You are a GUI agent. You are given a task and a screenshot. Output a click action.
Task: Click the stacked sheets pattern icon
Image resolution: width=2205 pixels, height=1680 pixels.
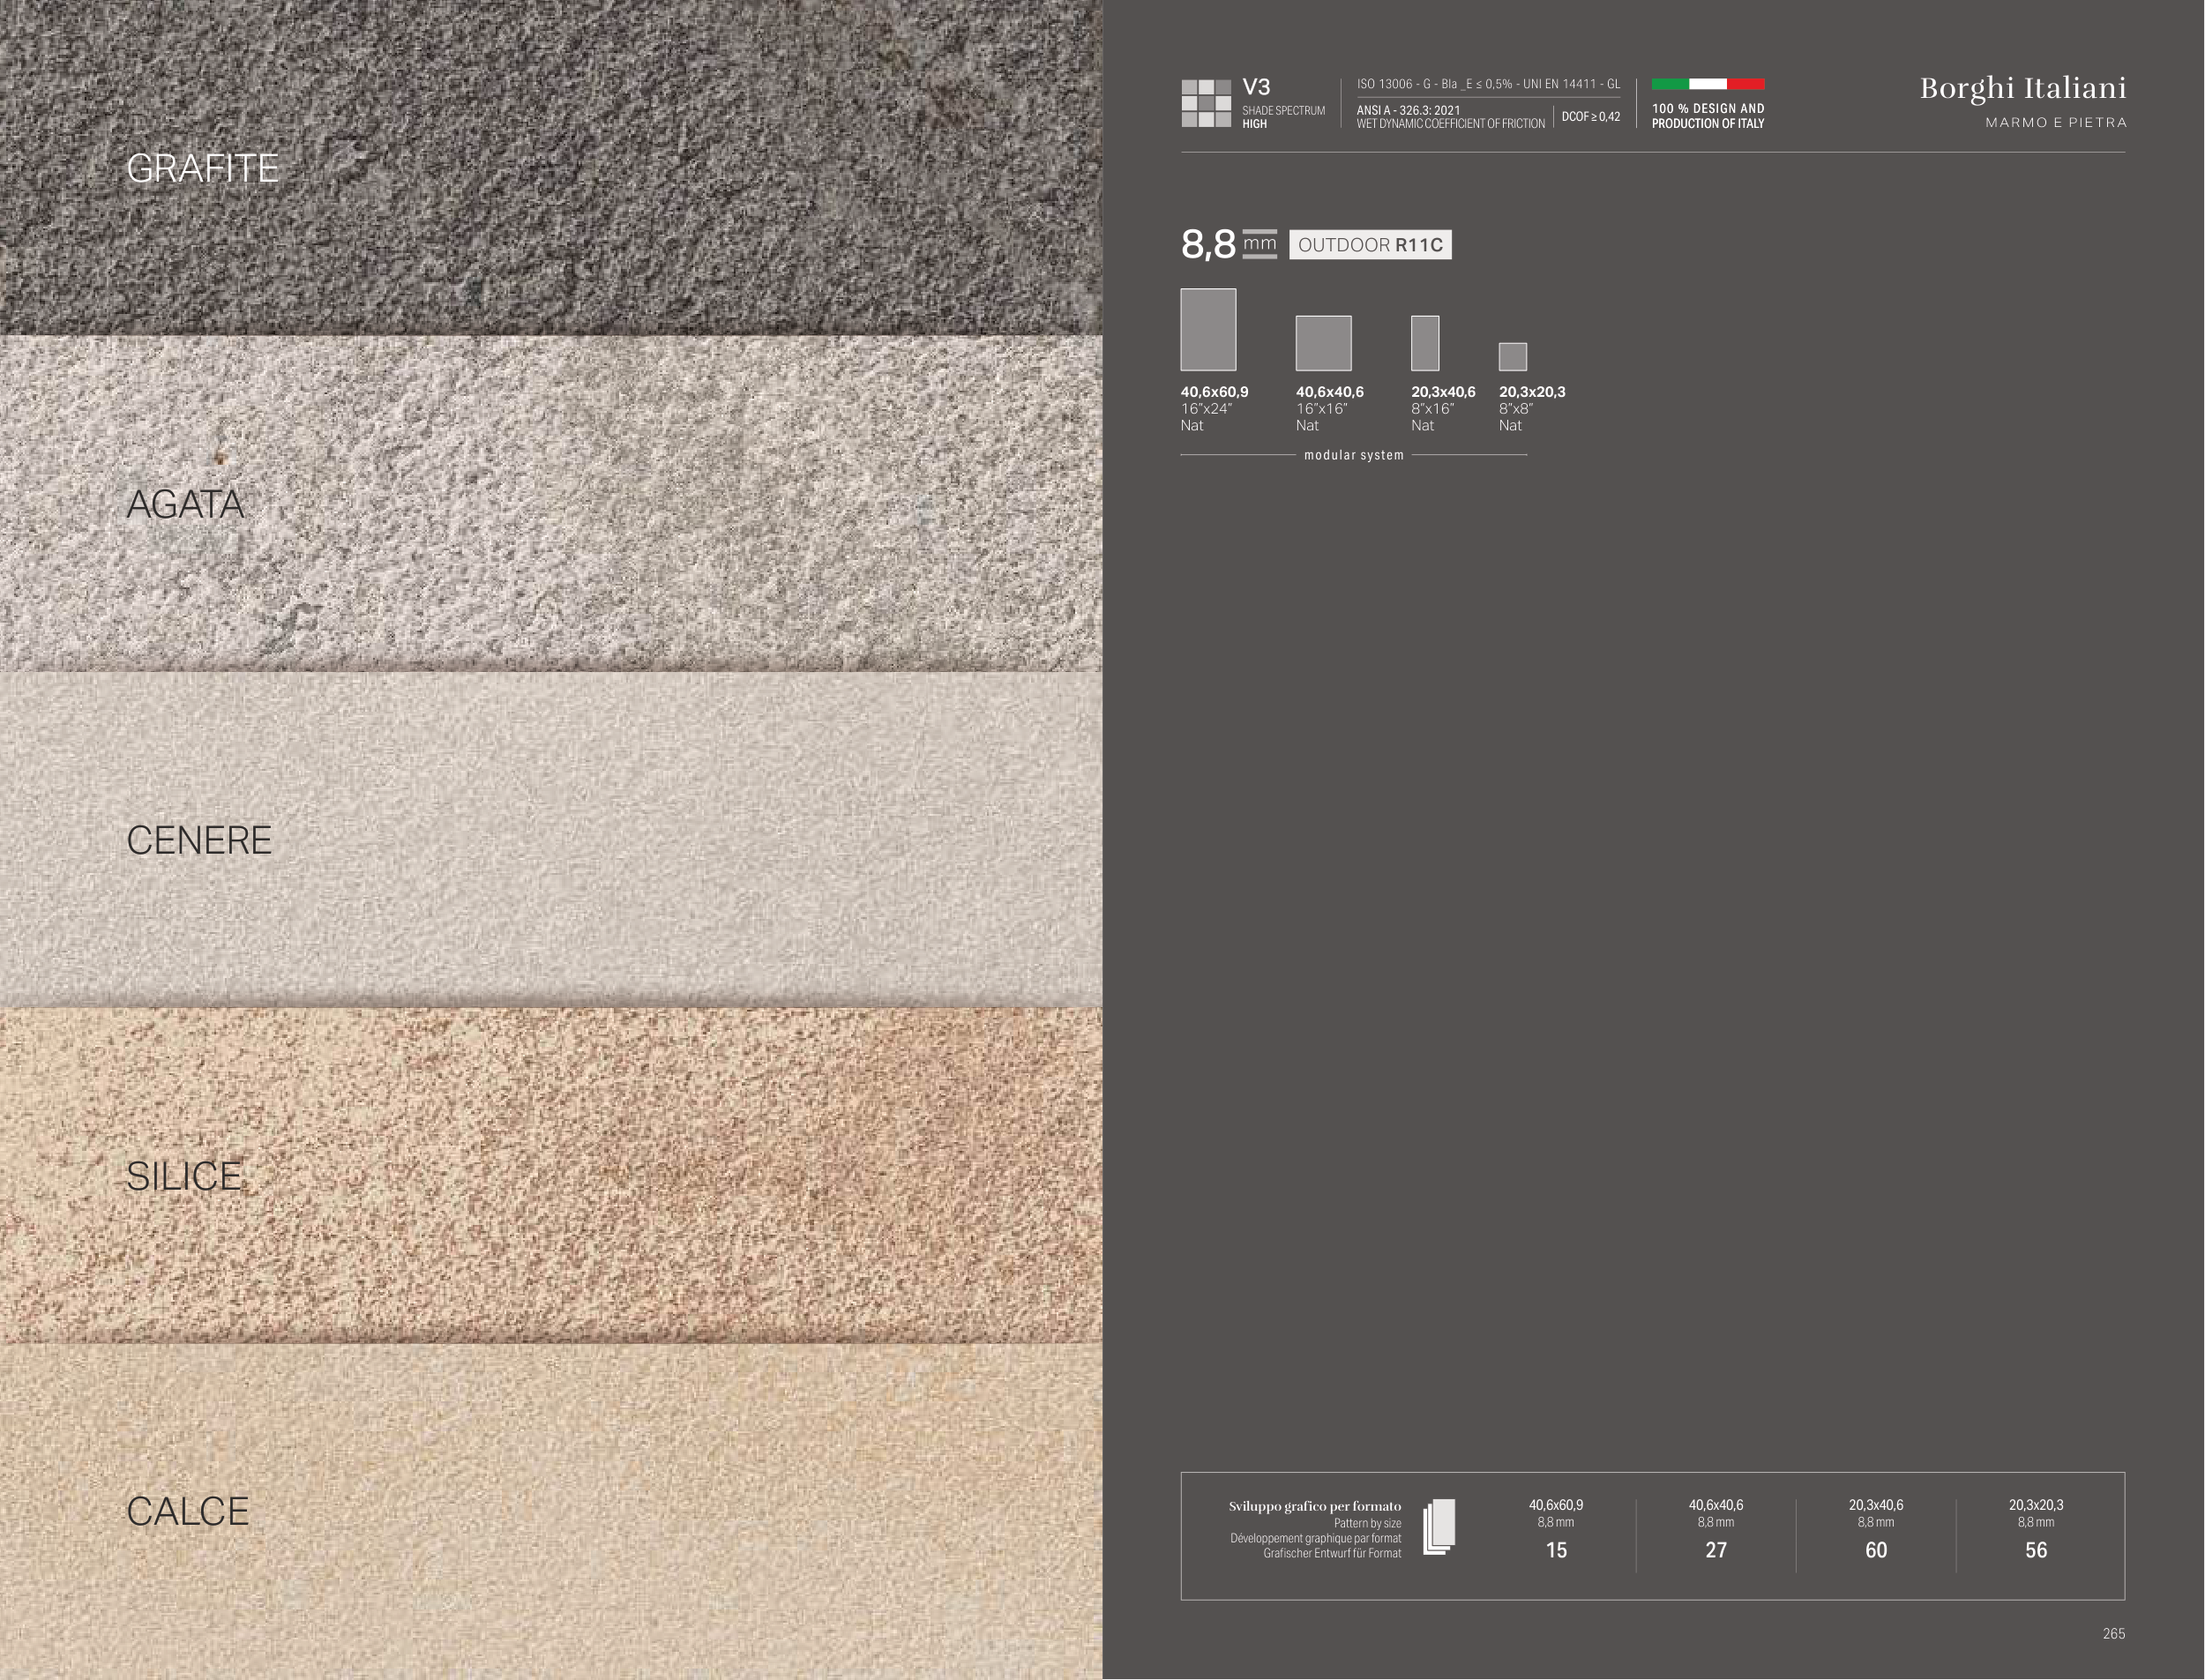point(1439,1527)
